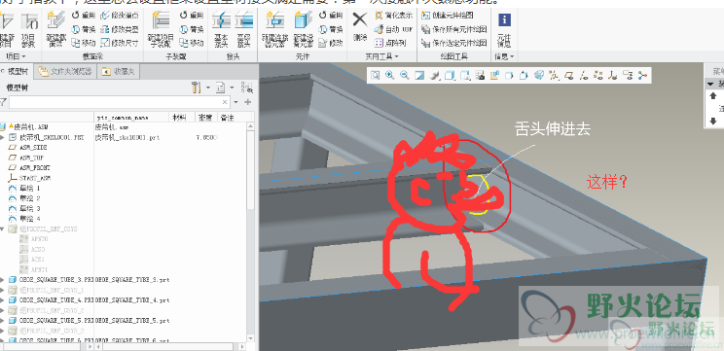This screenshot has height=351, width=724.
Task: Click the 元件信息 blue info icon
Action: coord(505,31)
